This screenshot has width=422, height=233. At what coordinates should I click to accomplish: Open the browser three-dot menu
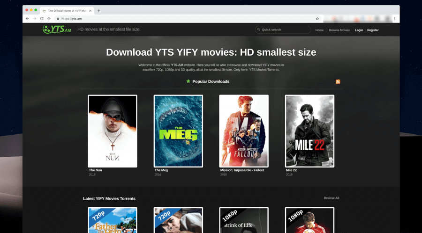point(394,19)
